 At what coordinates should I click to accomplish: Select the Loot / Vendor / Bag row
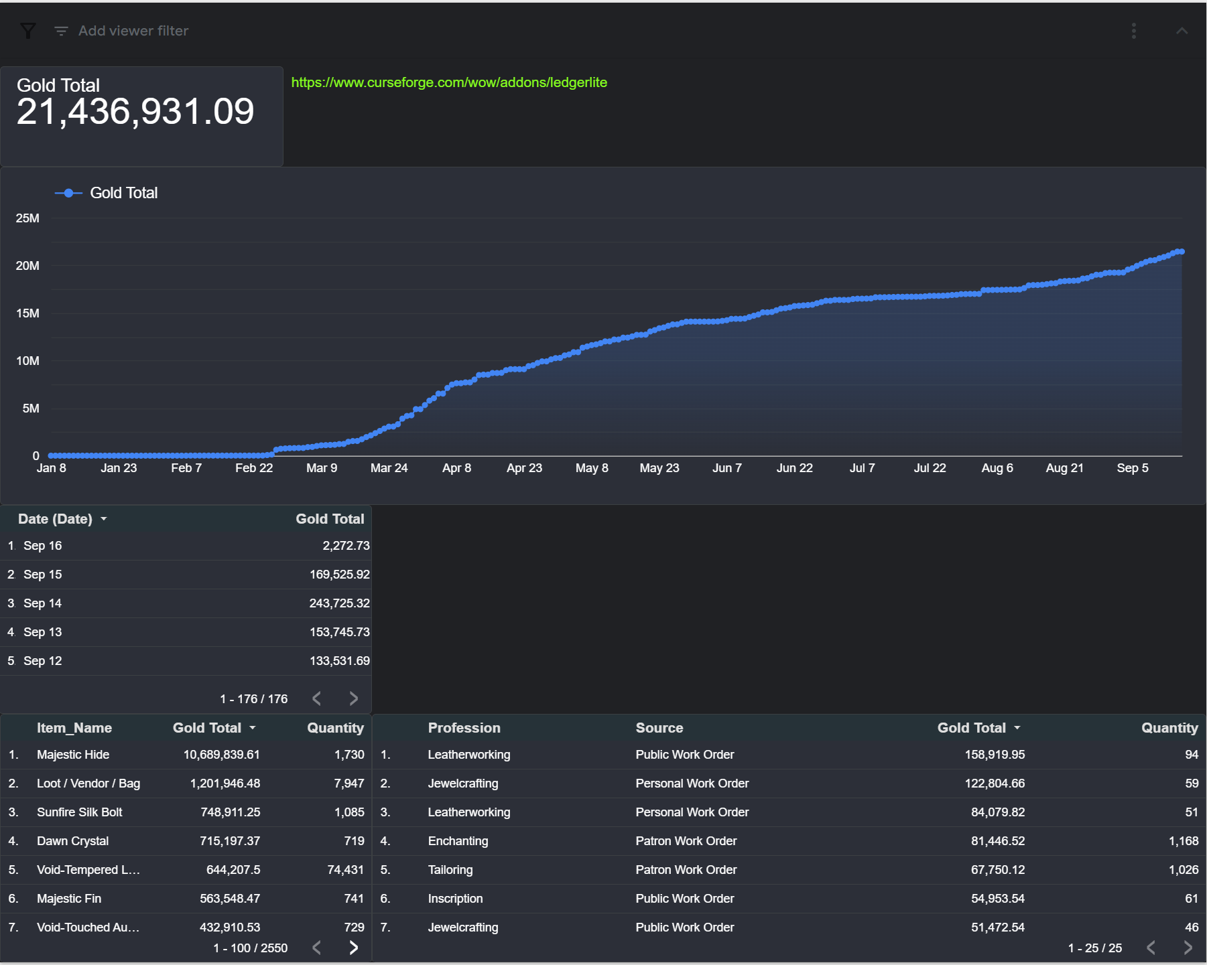coord(186,784)
